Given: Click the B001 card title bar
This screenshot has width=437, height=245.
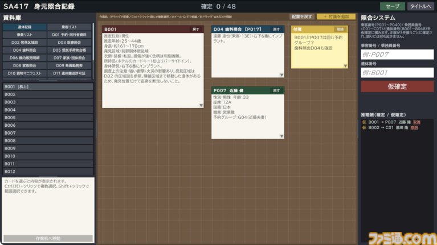Looking at the screenshot, I should [x=153, y=29].
